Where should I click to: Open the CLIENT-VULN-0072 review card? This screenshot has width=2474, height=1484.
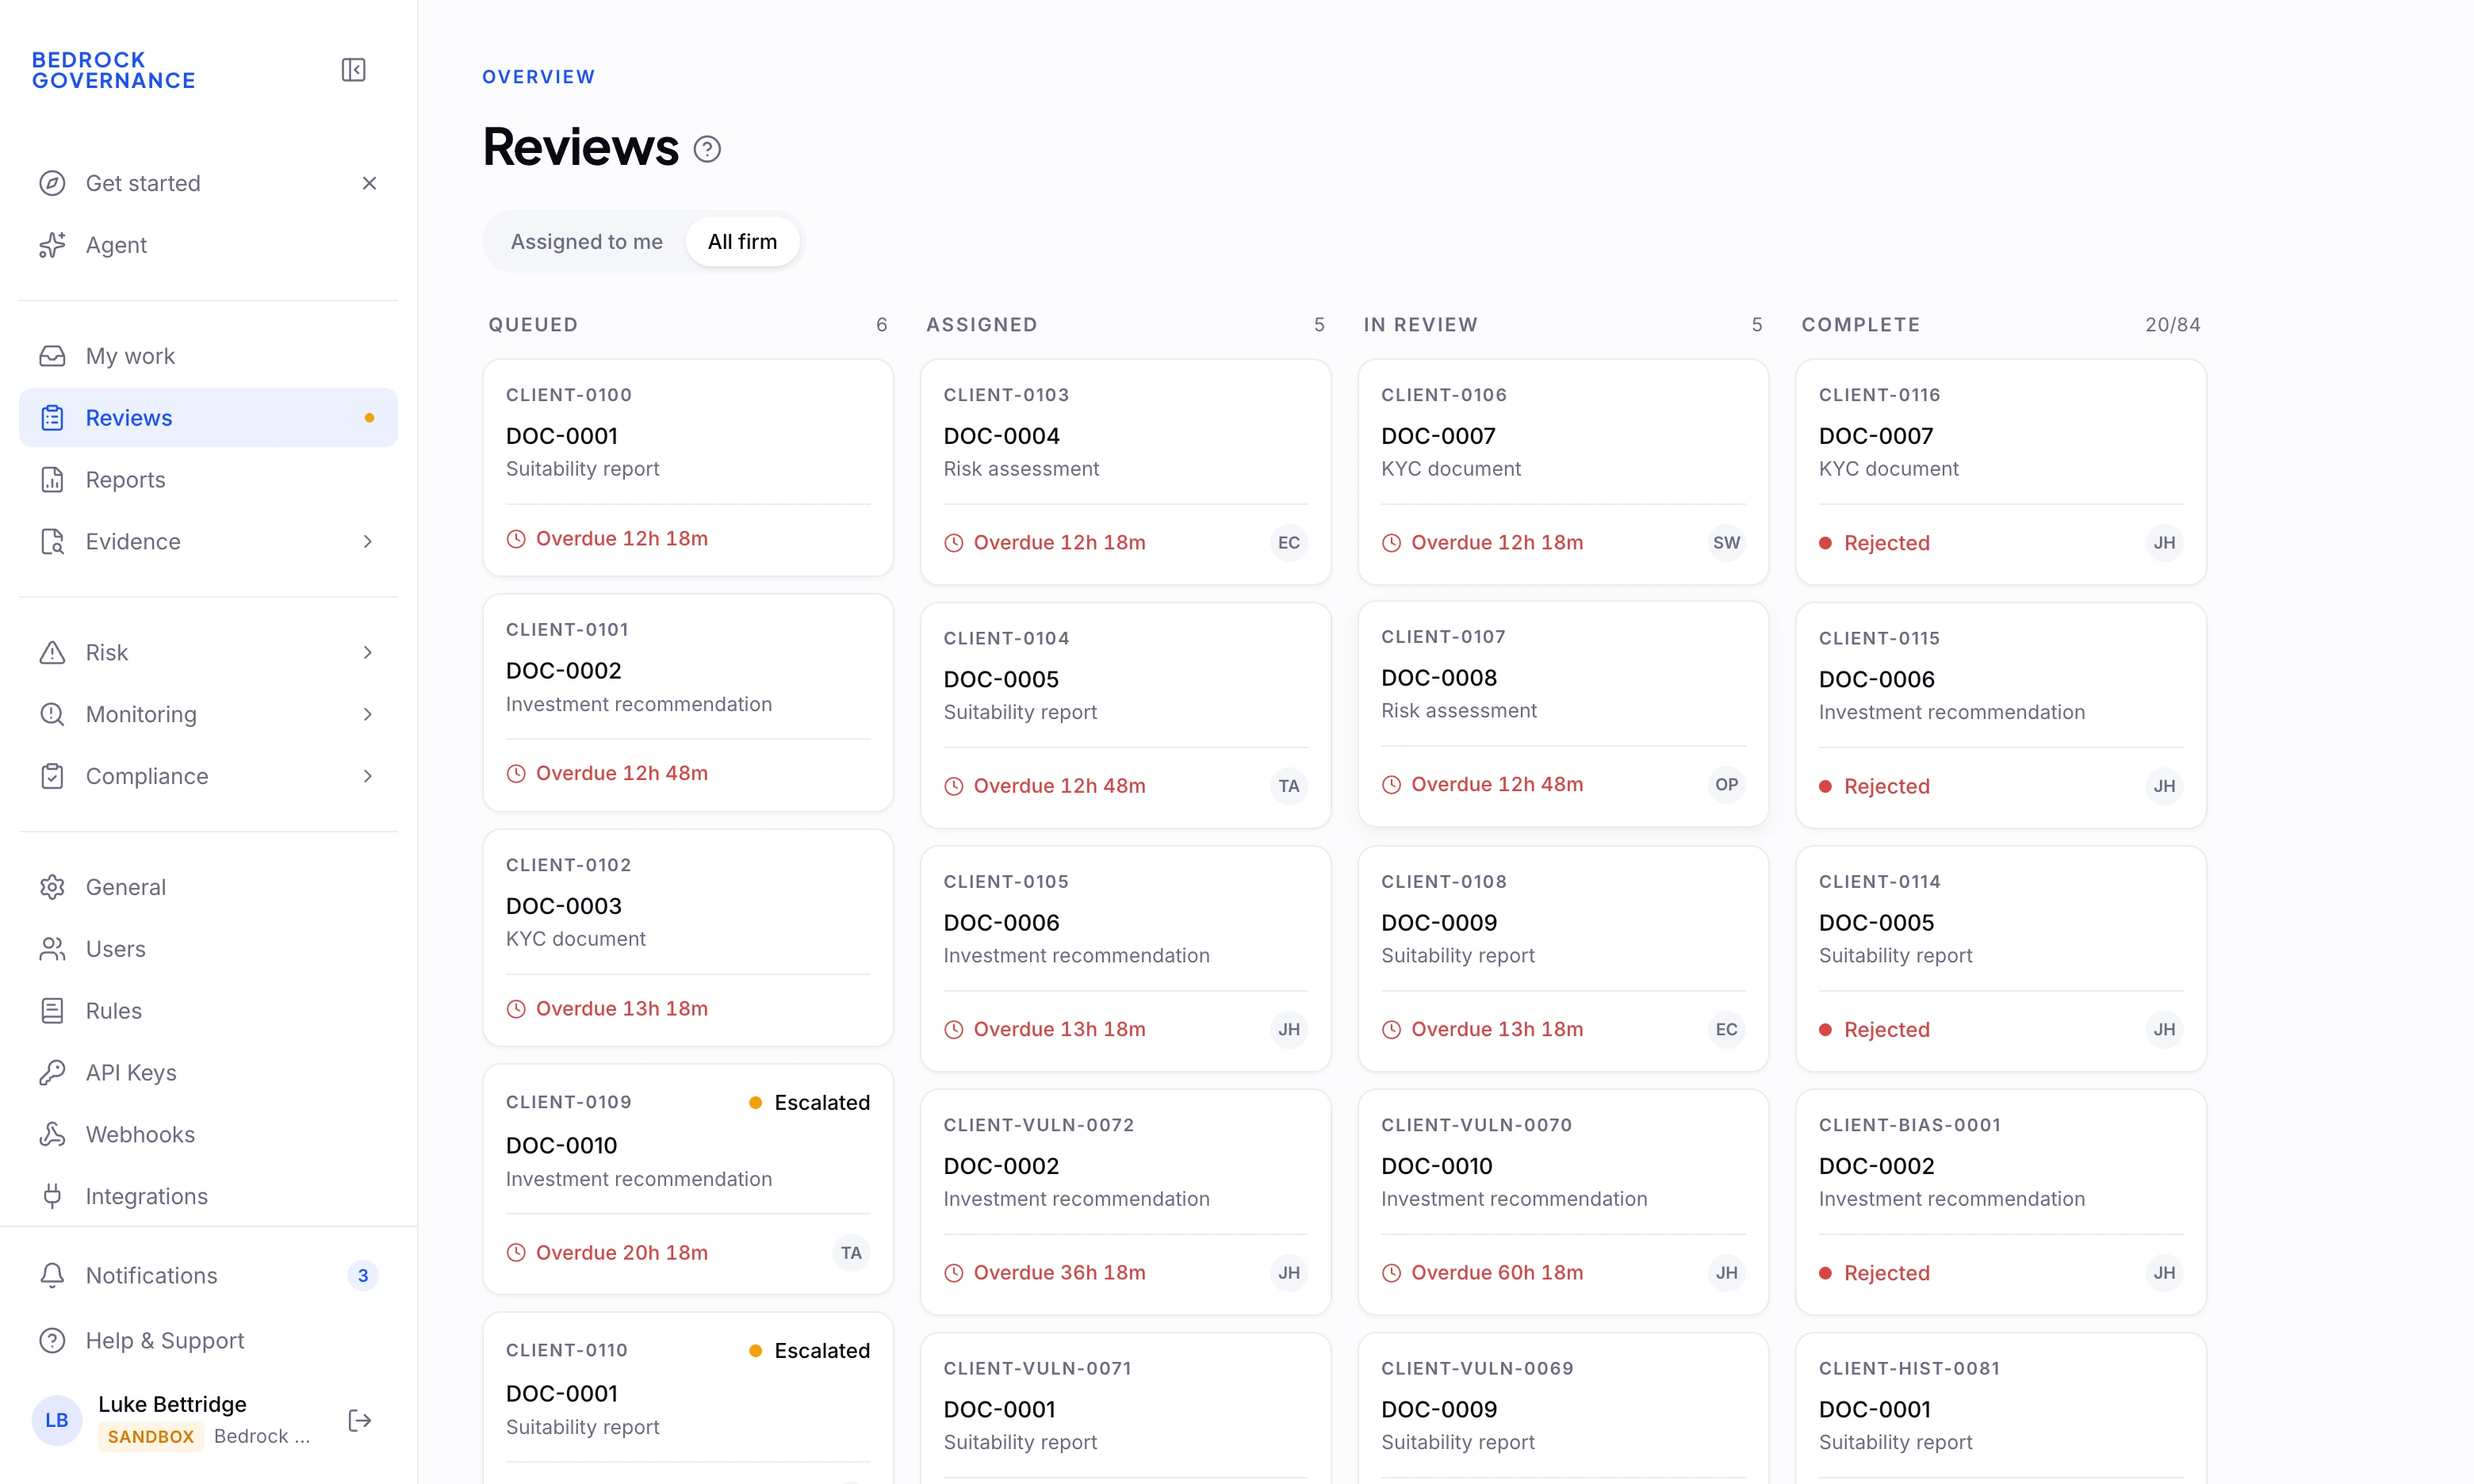1125,1202
